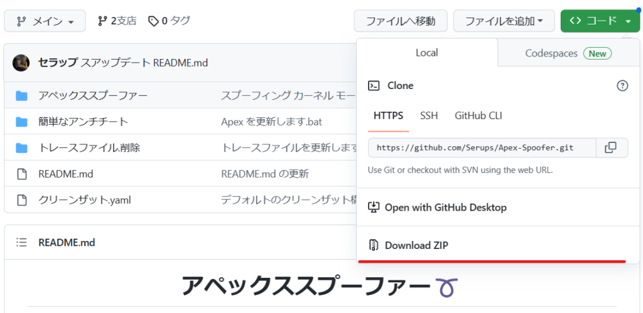Open commit 'README.md の更新'
This screenshot has width=643, height=313.
[265, 174]
